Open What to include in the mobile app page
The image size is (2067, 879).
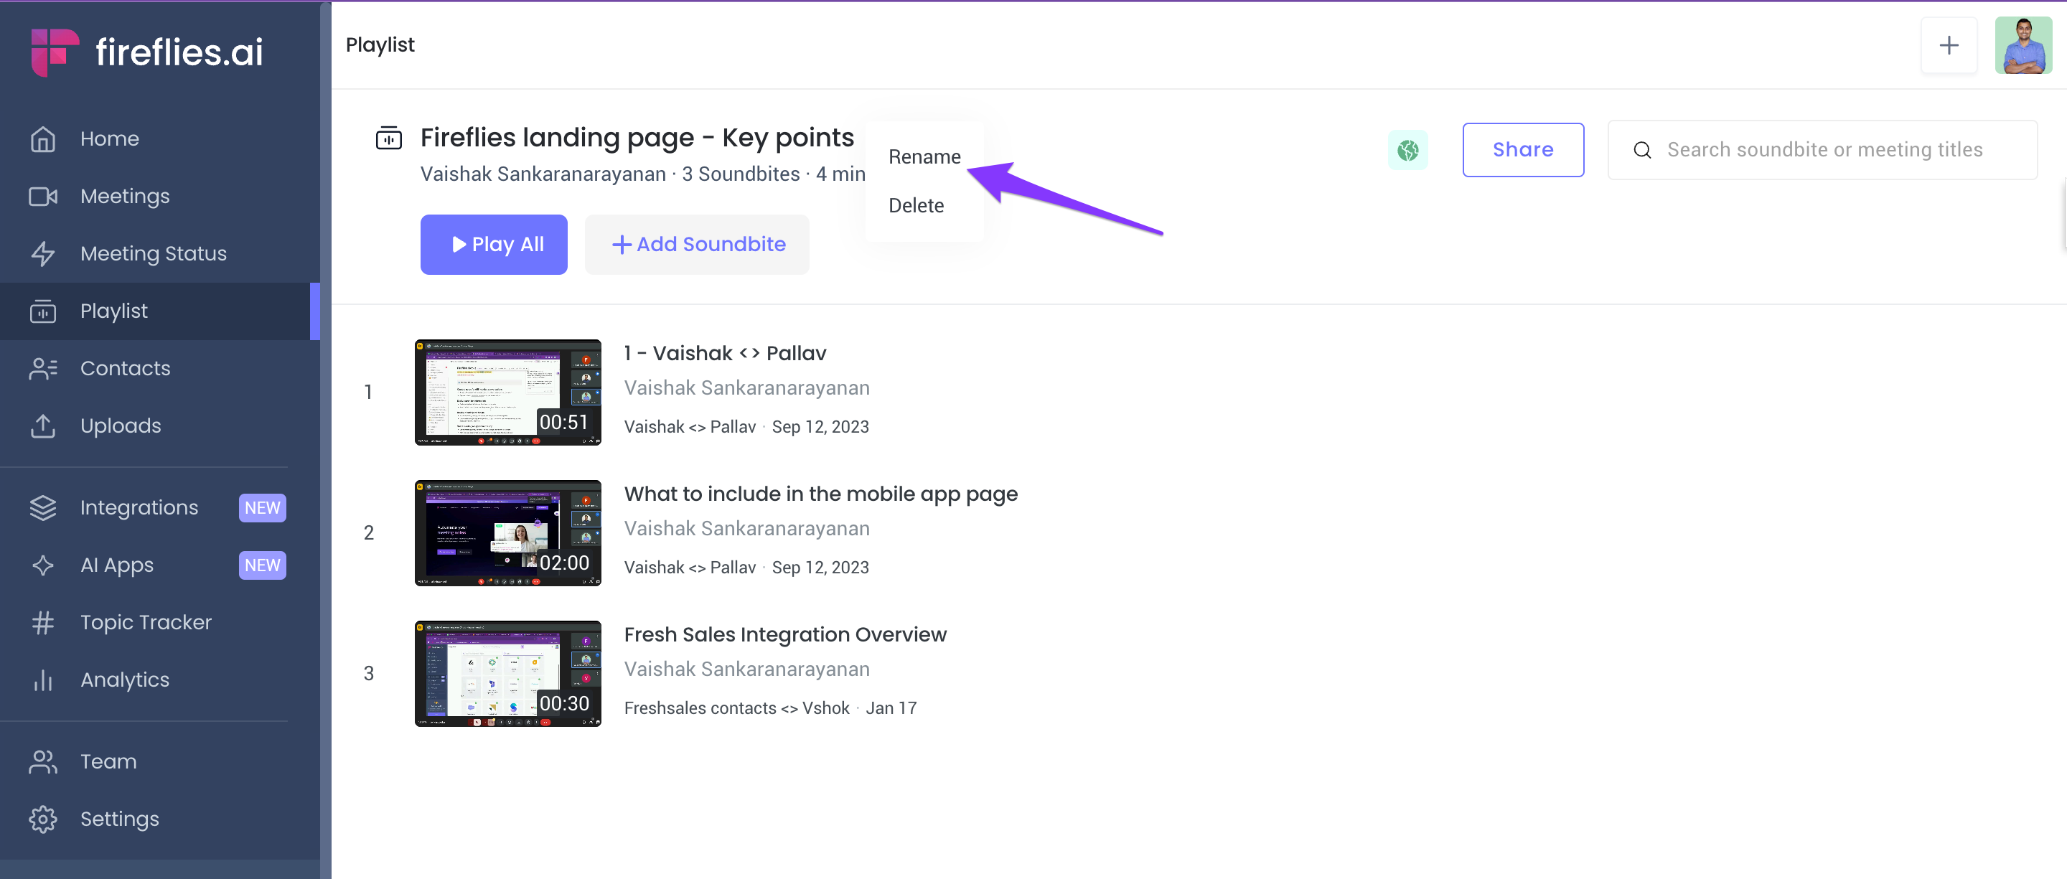pos(821,494)
